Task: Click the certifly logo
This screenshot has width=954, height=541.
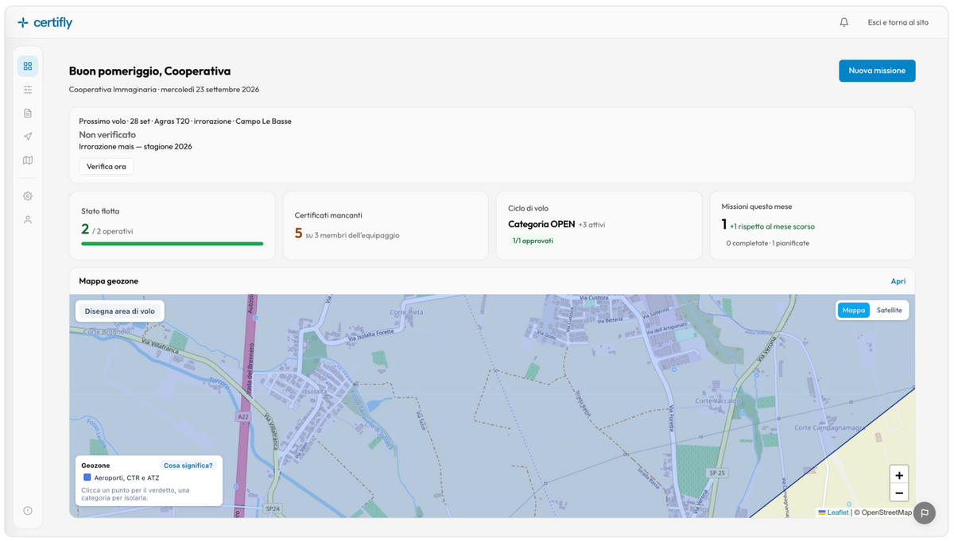Action: click(x=45, y=22)
